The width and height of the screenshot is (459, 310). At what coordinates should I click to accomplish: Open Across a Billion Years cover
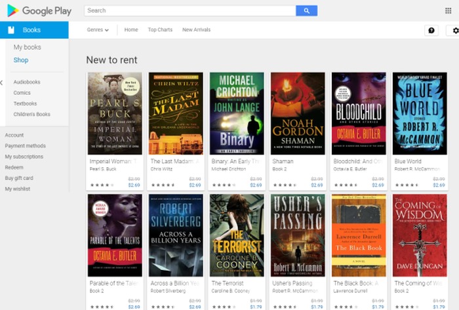click(x=176, y=235)
